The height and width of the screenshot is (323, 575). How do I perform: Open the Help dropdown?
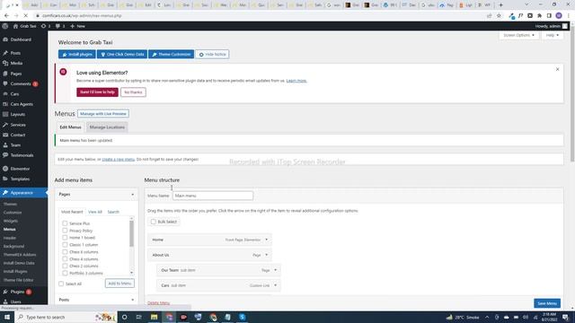pyautogui.click(x=552, y=35)
